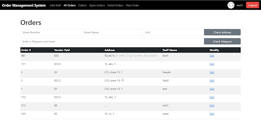261x120 pixels.
Task: Edit order 2 by Faseeh
Action: (x=212, y=72)
